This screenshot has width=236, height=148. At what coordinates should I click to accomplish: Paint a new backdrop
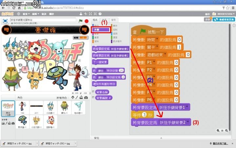click(x=6, y=123)
